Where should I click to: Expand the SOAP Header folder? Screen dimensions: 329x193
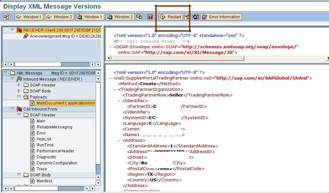point(19,85)
